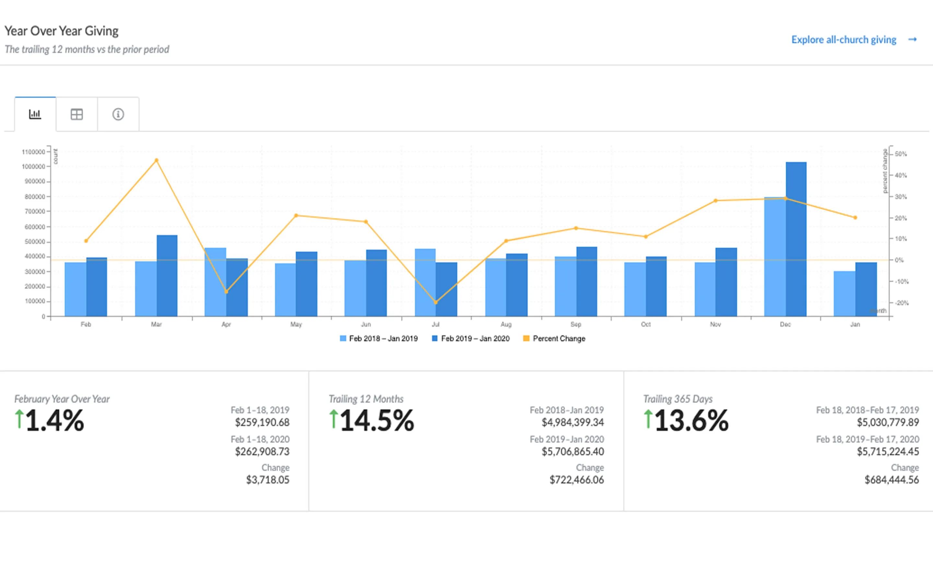Switch to the table grid view tab

[x=76, y=114]
